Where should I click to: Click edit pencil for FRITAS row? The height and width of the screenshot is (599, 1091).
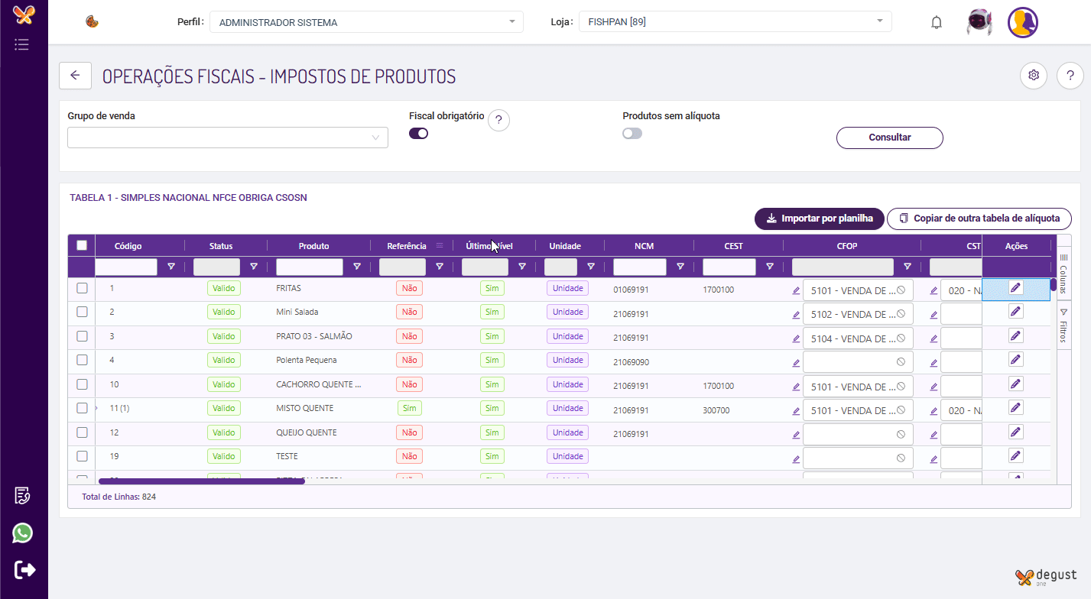(x=1015, y=287)
